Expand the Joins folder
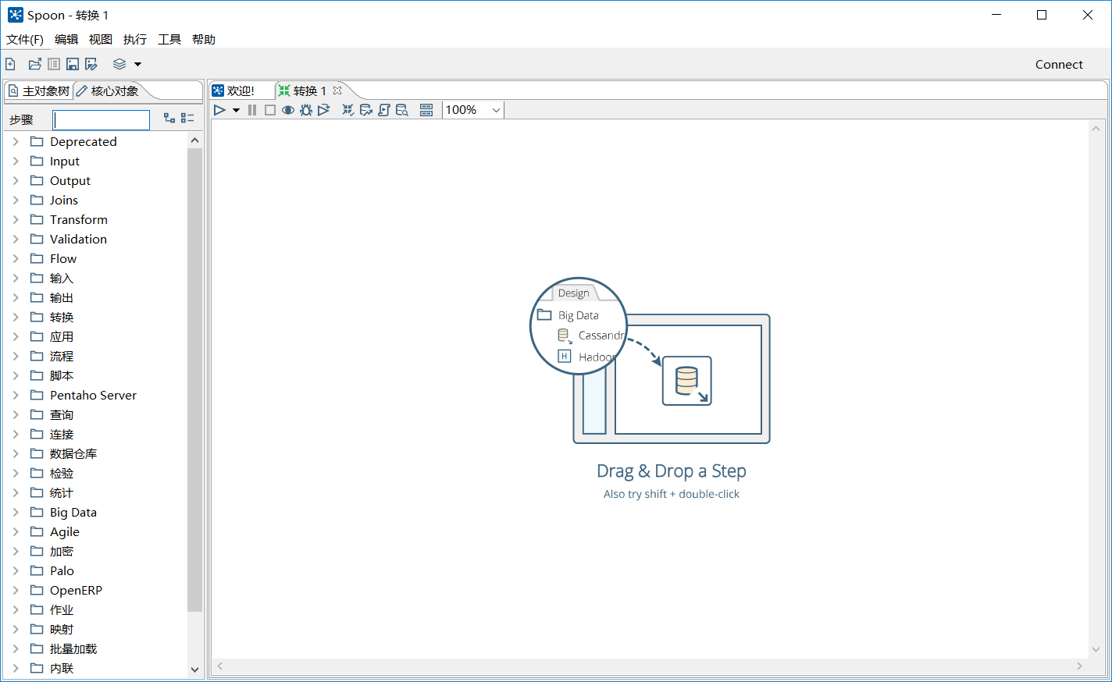This screenshot has width=1112, height=682. [x=16, y=200]
